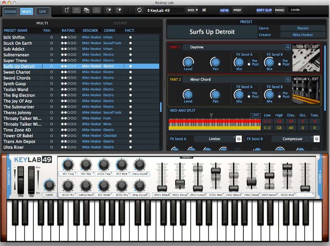Click the master Level knob on KeyLab

(x=49, y=185)
